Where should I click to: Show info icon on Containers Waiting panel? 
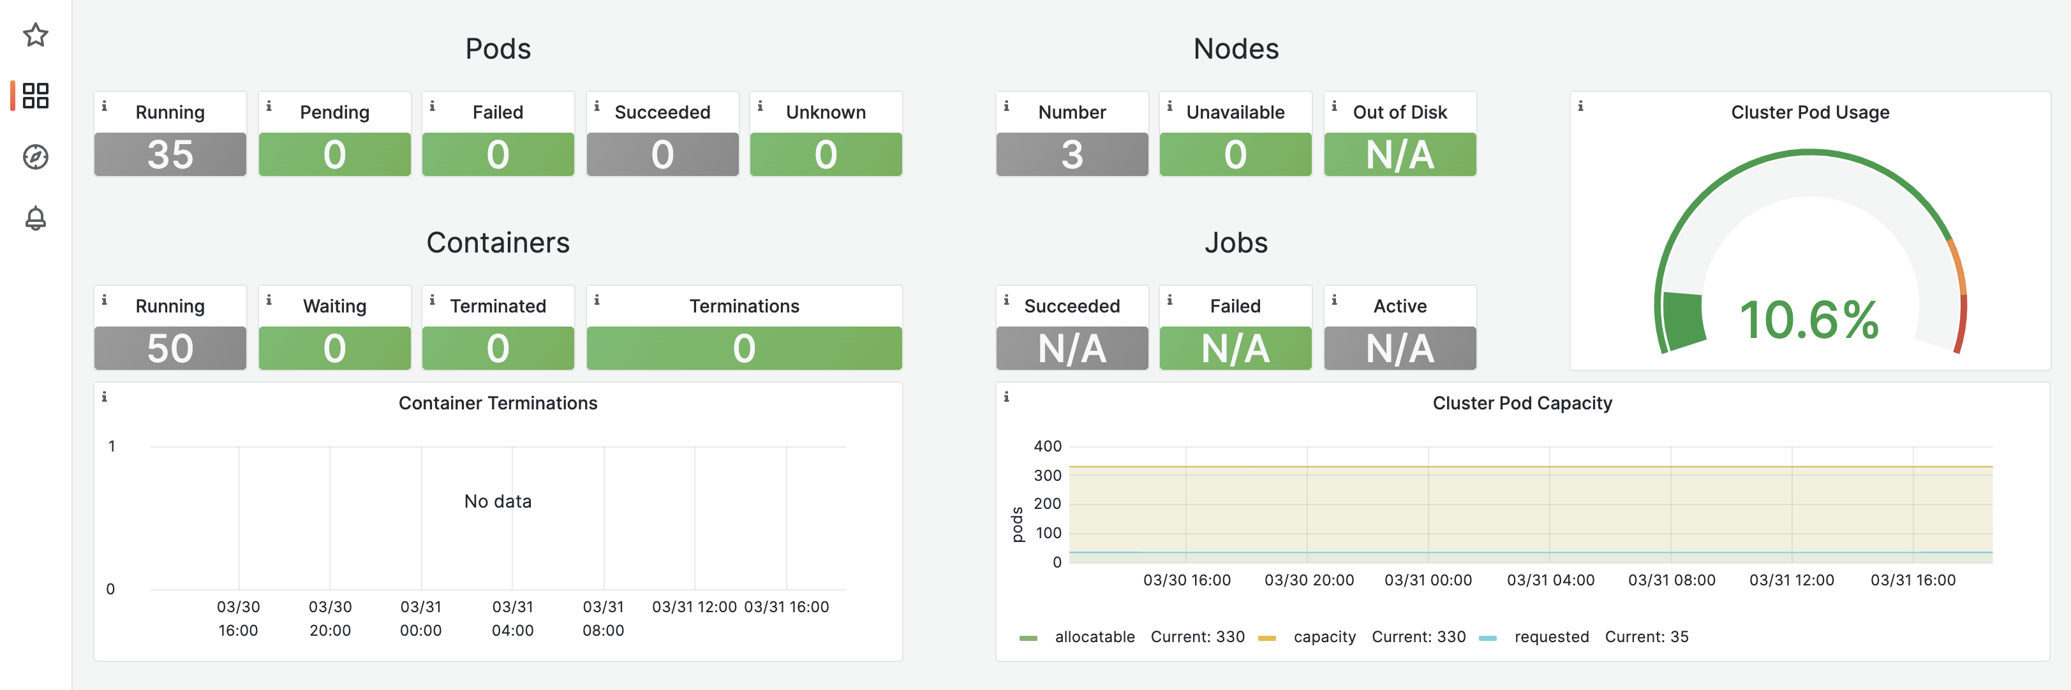[269, 300]
